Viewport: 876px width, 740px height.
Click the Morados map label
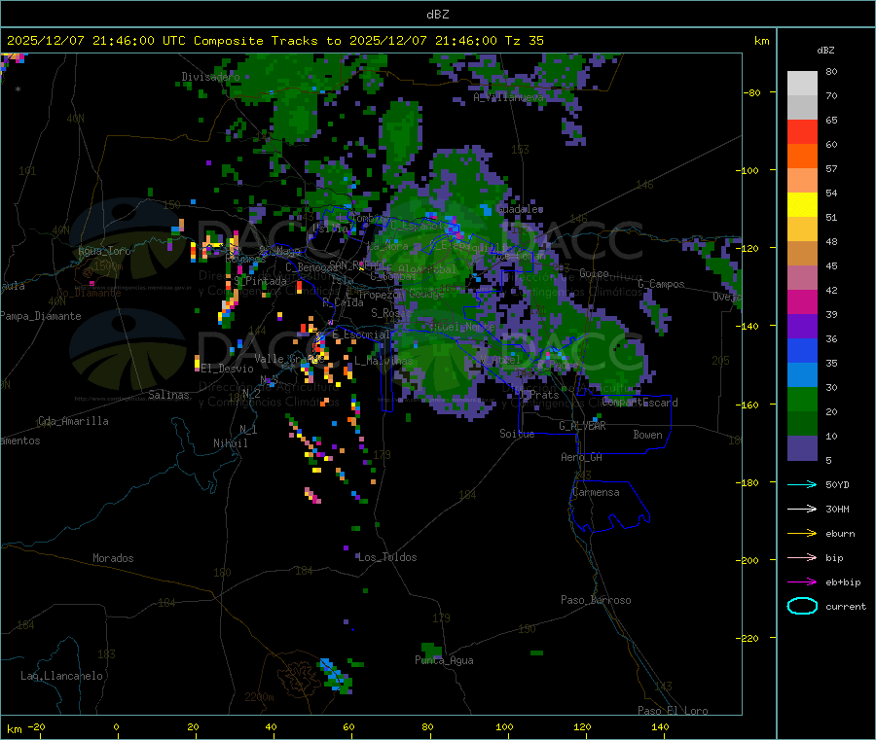[x=113, y=558]
